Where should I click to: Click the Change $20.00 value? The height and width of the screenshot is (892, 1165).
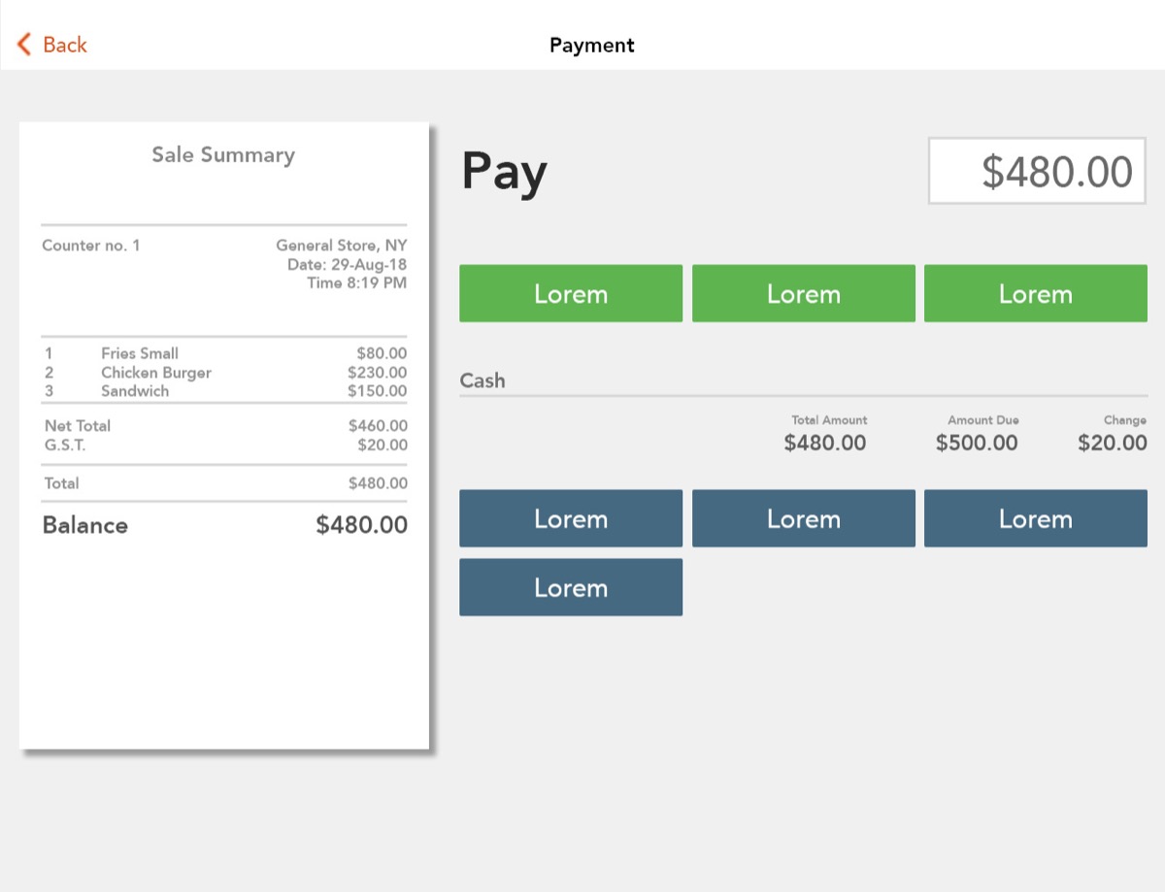click(x=1113, y=444)
